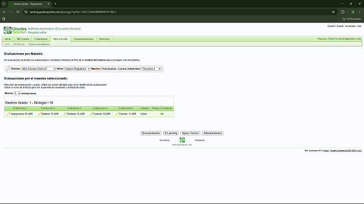Open browser profile avatar

tap(353, 12)
